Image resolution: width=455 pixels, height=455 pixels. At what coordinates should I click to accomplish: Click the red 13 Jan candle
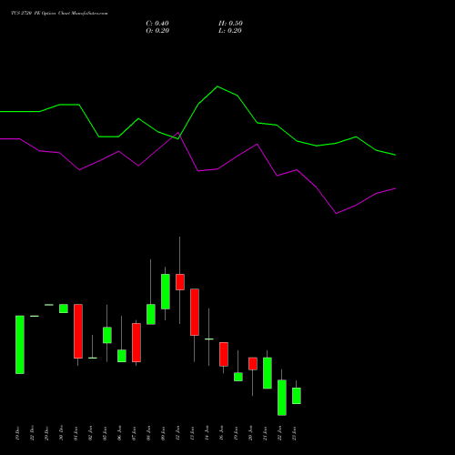[x=195, y=312]
